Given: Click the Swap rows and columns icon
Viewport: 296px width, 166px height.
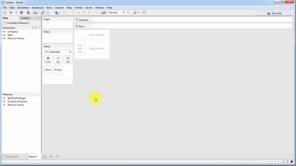Looking at the screenshot, I should [x=73, y=12].
